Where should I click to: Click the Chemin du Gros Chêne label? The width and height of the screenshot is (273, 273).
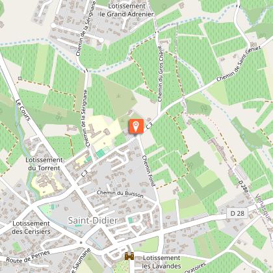(x=160, y=73)
